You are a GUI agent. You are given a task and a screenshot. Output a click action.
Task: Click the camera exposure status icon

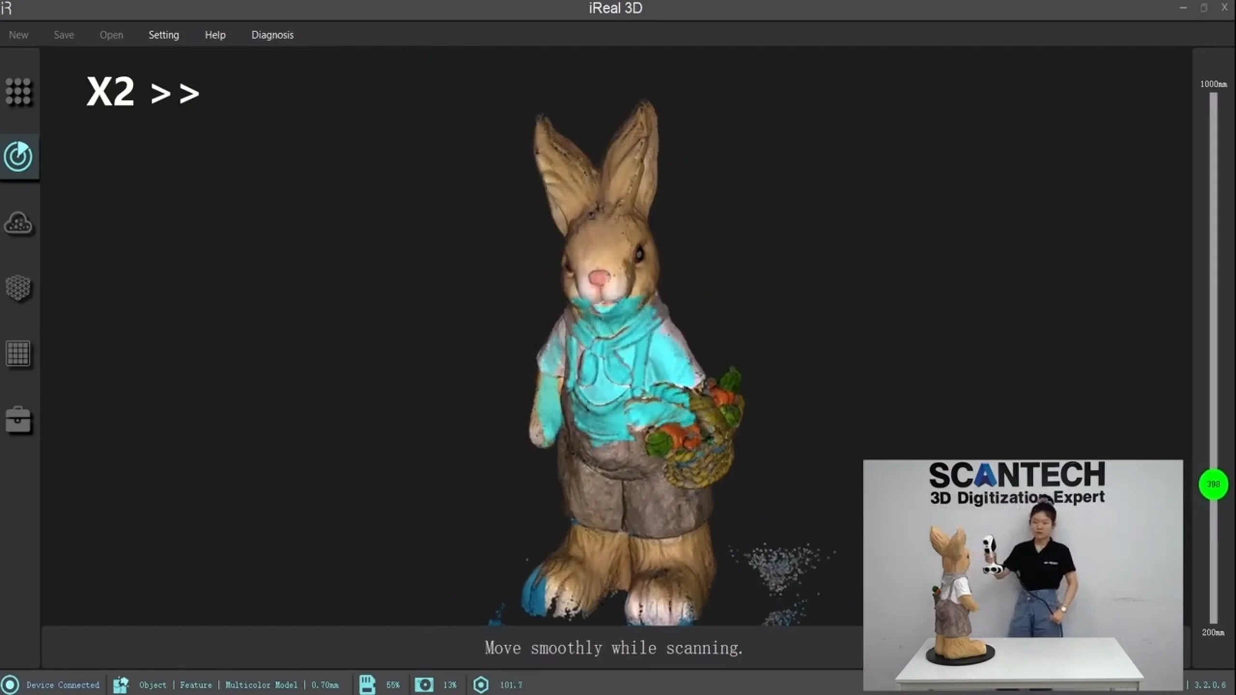(424, 684)
